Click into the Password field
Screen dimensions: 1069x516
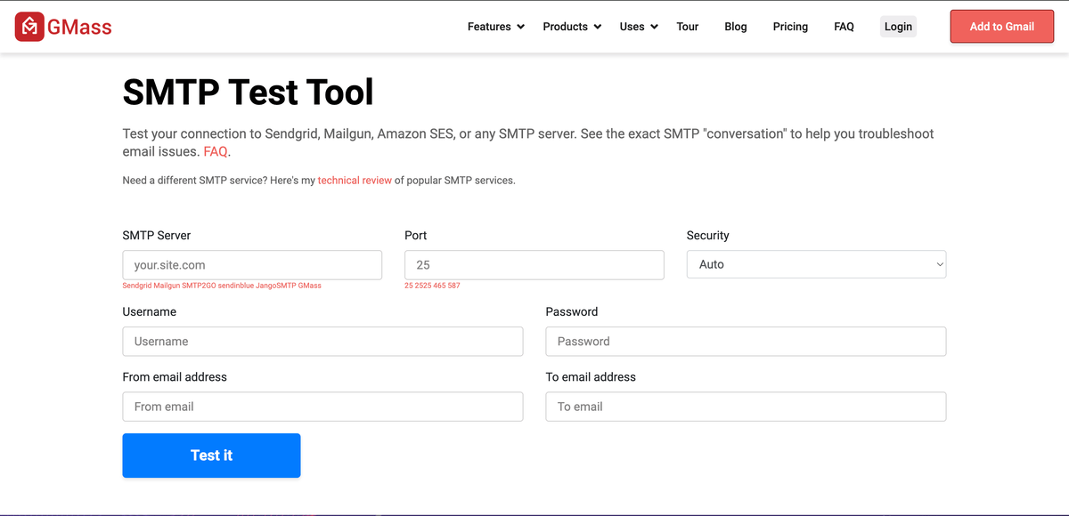coord(746,342)
